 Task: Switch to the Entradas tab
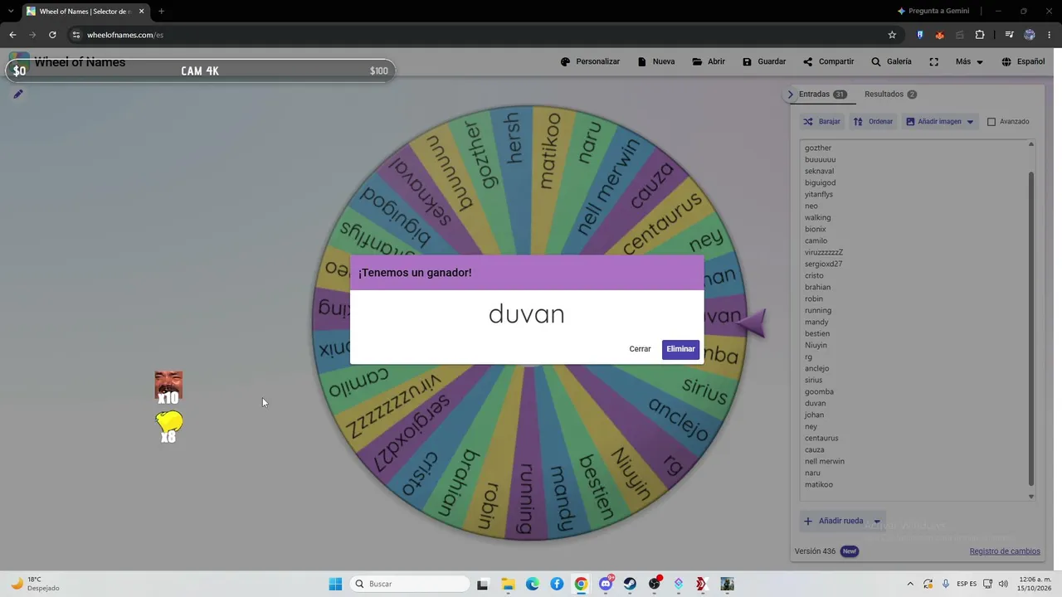pos(822,95)
